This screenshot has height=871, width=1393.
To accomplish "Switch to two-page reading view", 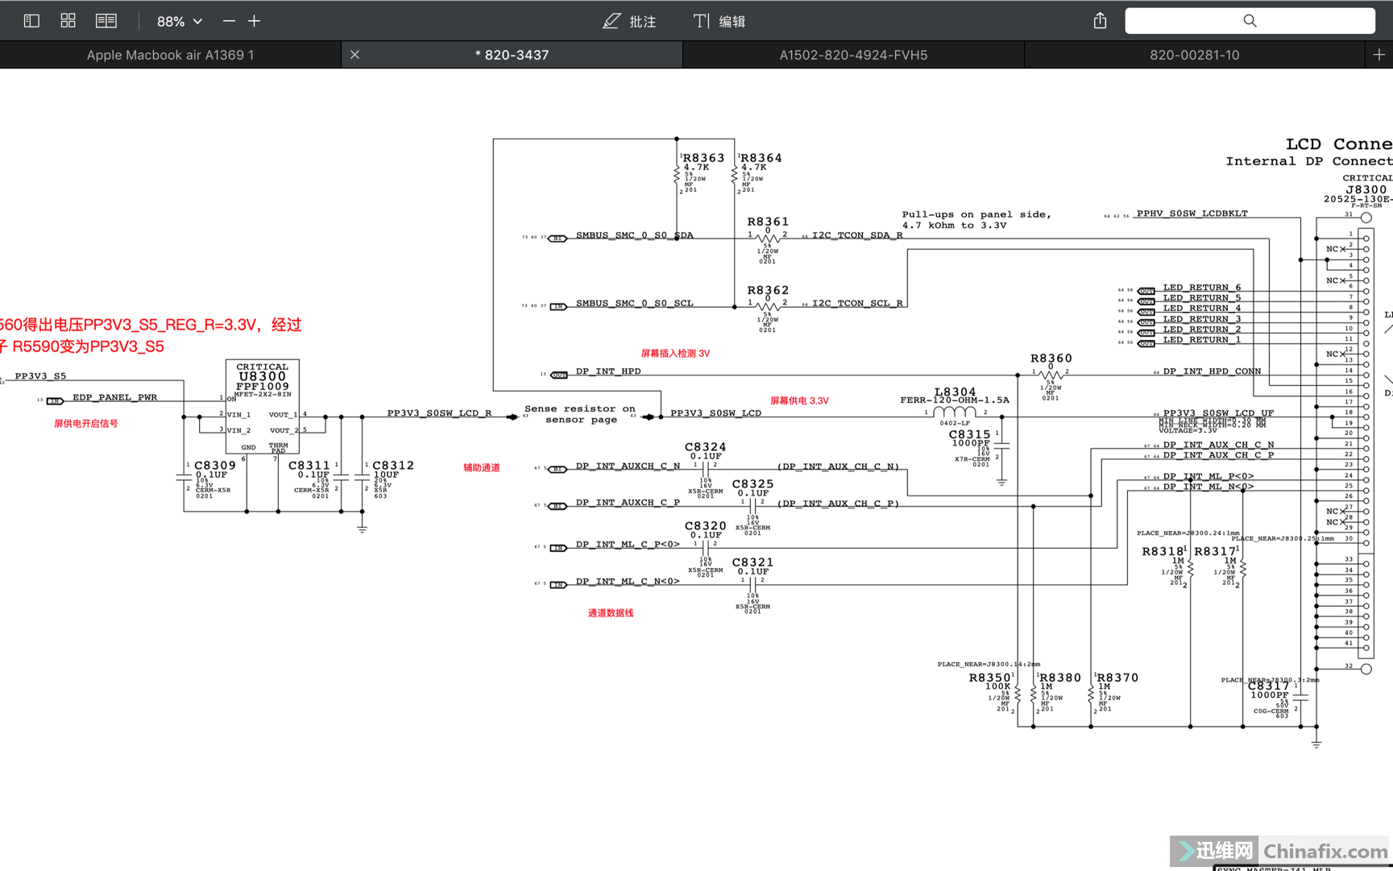I will point(106,21).
